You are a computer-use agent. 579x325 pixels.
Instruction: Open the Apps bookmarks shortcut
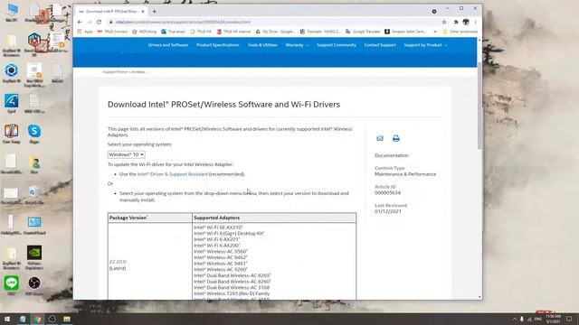pyautogui.click(x=85, y=32)
